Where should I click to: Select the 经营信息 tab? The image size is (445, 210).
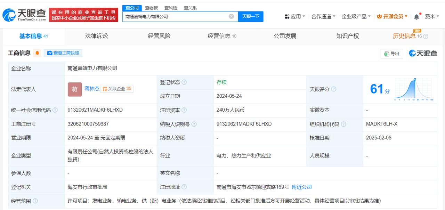(222, 36)
